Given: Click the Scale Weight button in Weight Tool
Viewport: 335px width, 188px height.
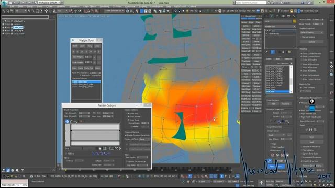Looking at the screenshot, I should pos(78,62).
